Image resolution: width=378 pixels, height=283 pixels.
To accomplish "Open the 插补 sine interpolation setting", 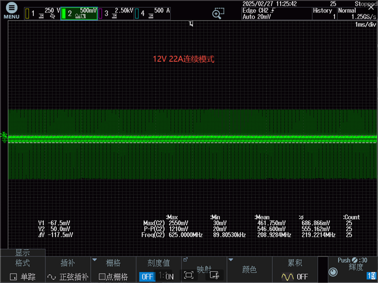I will (x=68, y=269).
